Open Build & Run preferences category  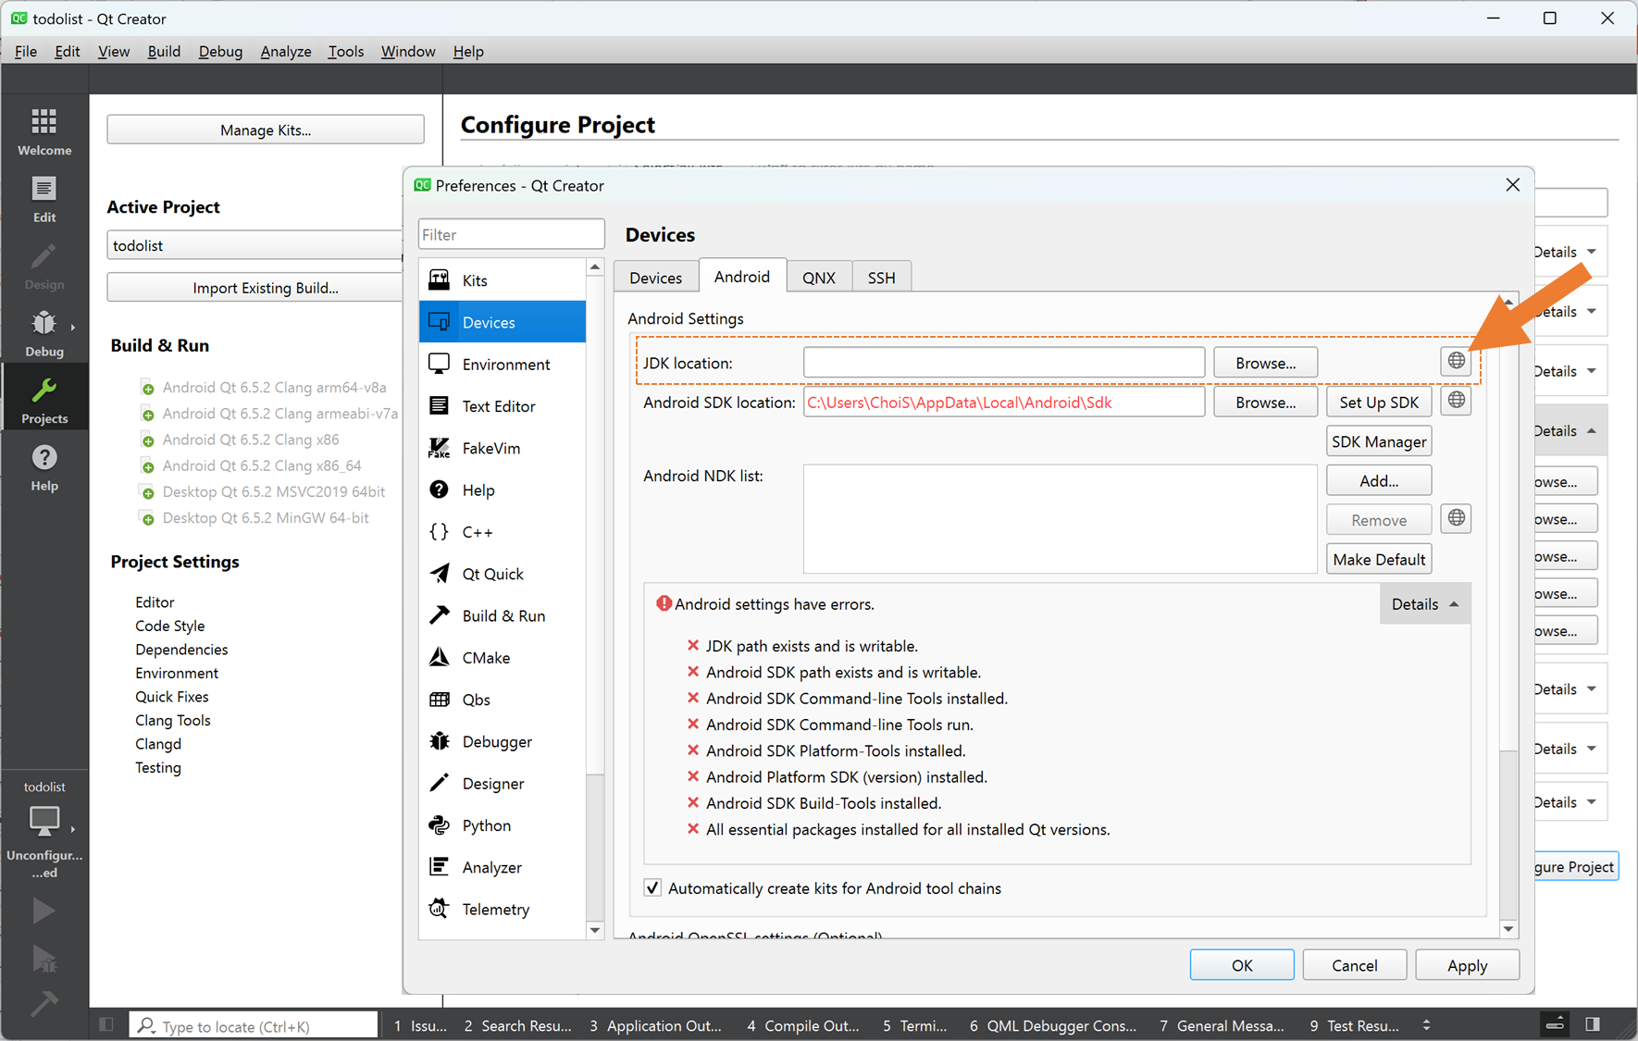[503, 616]
